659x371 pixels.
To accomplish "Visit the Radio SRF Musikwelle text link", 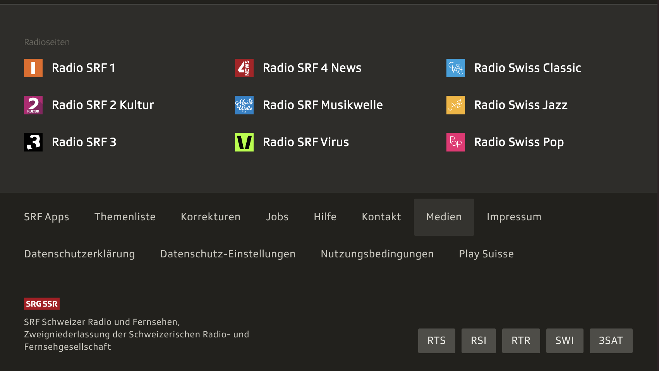I will point(323,105).
